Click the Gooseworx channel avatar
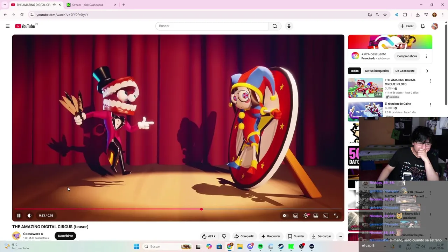This screenshot has width=448, height=252. (x=16, y=236)
